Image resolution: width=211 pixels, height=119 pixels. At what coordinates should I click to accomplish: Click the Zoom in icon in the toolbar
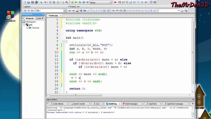click(x=142, y=11)
